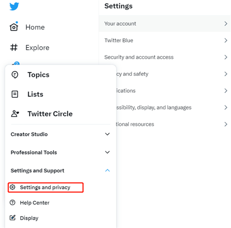Expand the Professional Tools section

click(107, 152)
